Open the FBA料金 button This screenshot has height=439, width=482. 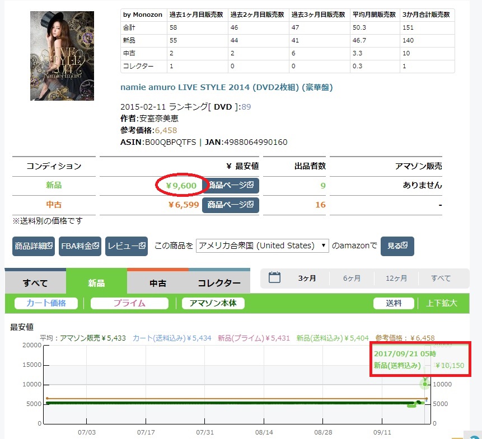click(80, 246)
